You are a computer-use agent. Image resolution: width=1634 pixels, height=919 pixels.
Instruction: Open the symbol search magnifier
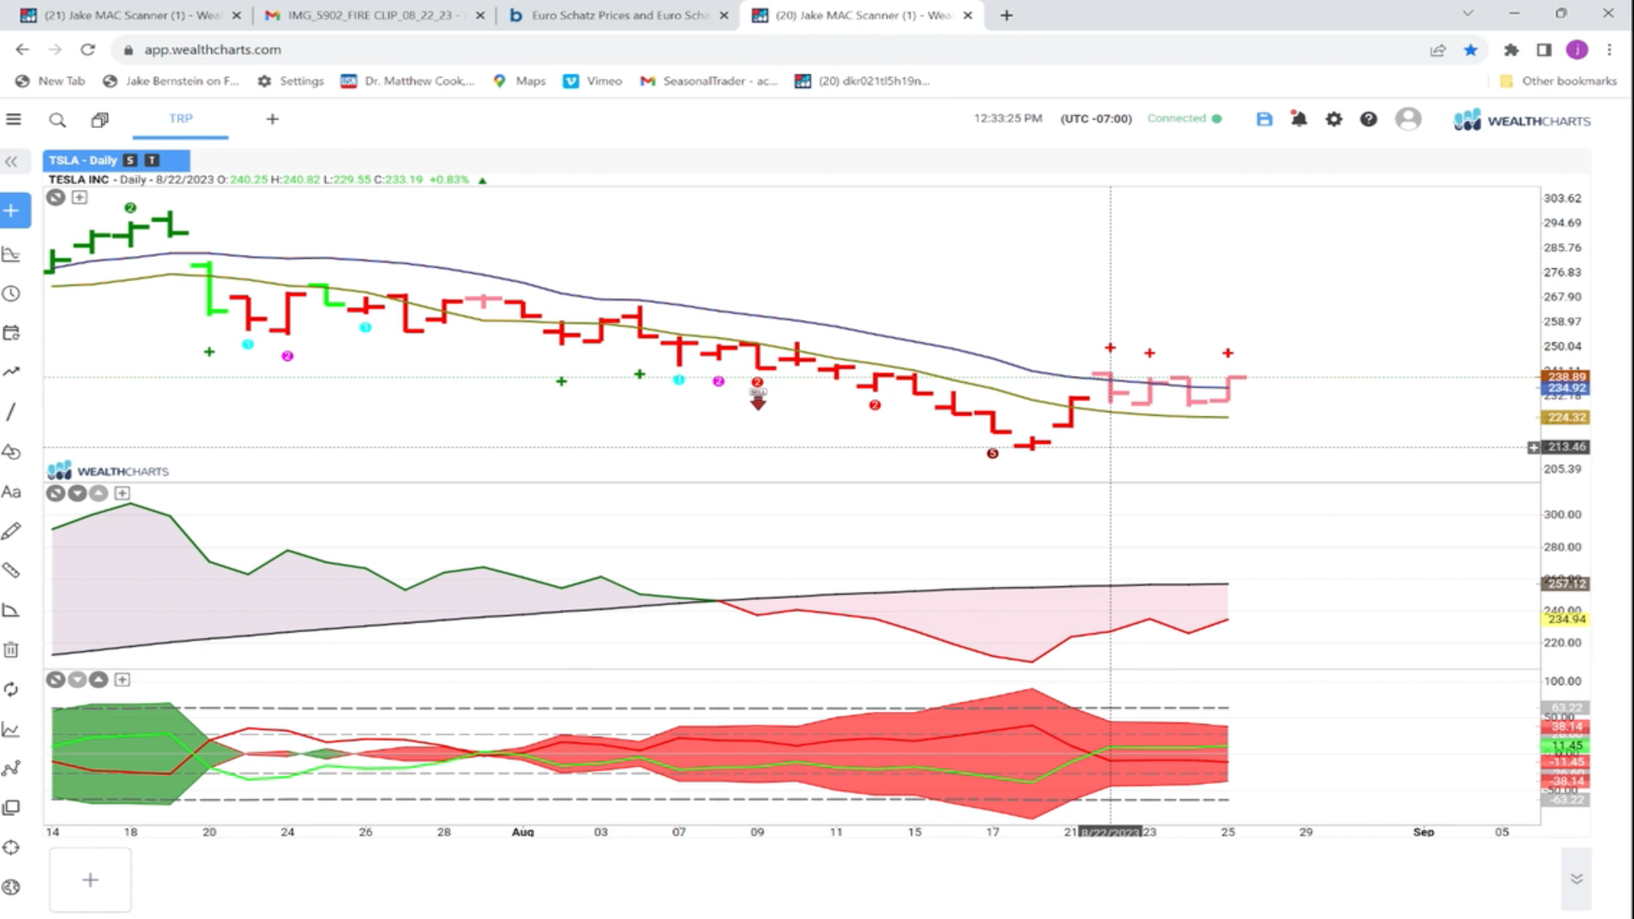pos(57,120)
